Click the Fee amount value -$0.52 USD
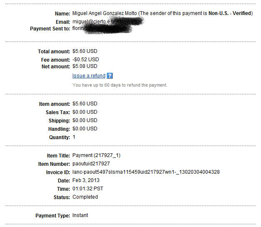261x227 pixels. click(85, 60)
